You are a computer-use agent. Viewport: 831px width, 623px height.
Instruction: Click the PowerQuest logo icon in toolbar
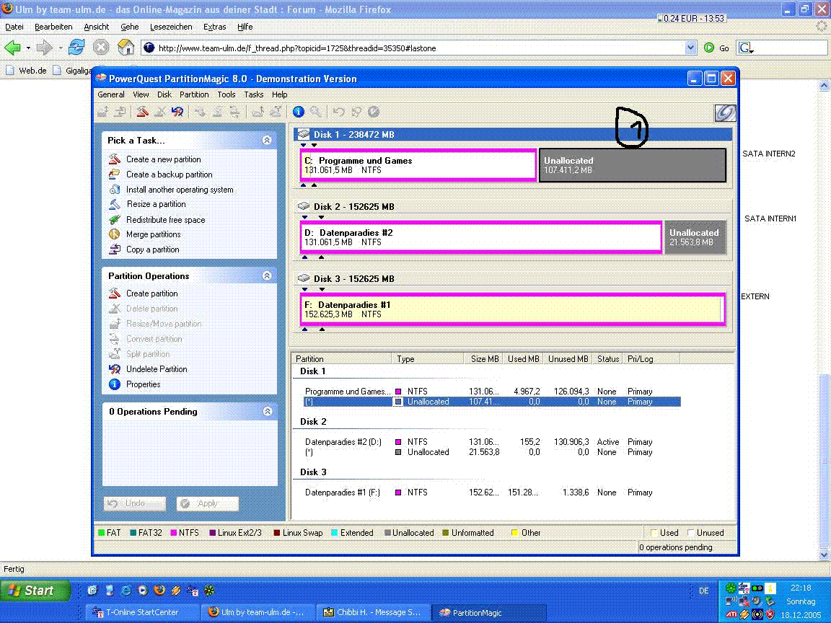click(x=725, y=112)
